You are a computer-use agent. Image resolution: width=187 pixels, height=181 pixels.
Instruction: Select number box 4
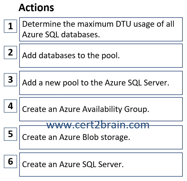(x=10, y=106)
